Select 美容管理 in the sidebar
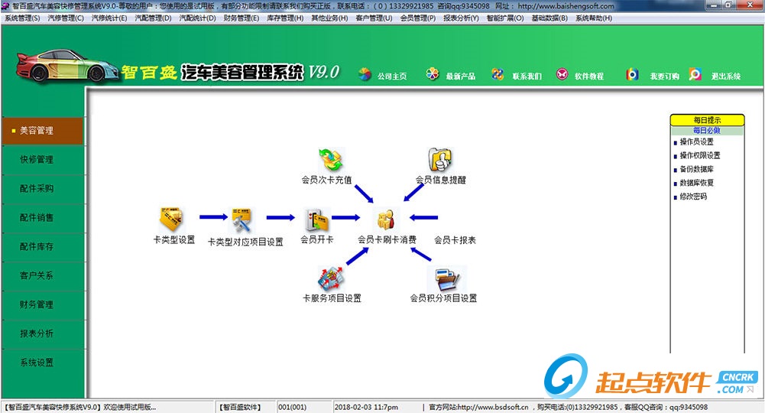765x413 pixels. 44,131
